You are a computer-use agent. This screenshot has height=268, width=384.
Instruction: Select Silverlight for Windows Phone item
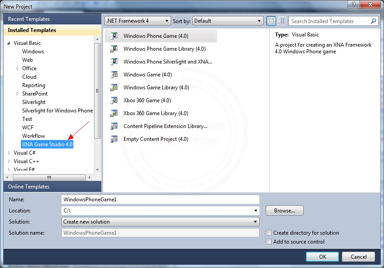(57, 111)
